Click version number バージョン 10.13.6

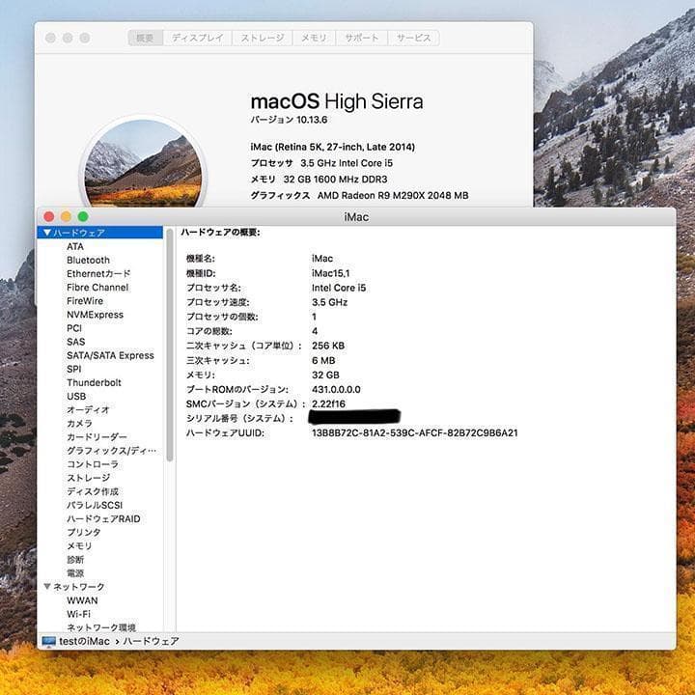pos(289,120)
